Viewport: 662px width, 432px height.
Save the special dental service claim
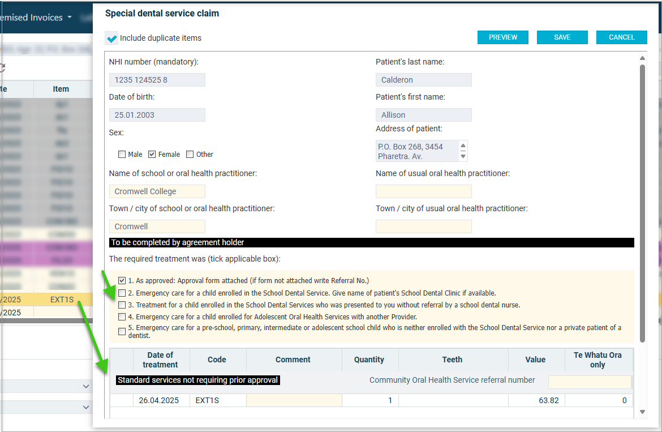562,37
